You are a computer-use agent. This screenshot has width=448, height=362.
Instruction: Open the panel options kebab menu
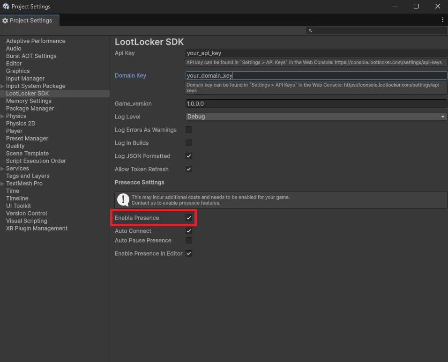tap(442, 20)
